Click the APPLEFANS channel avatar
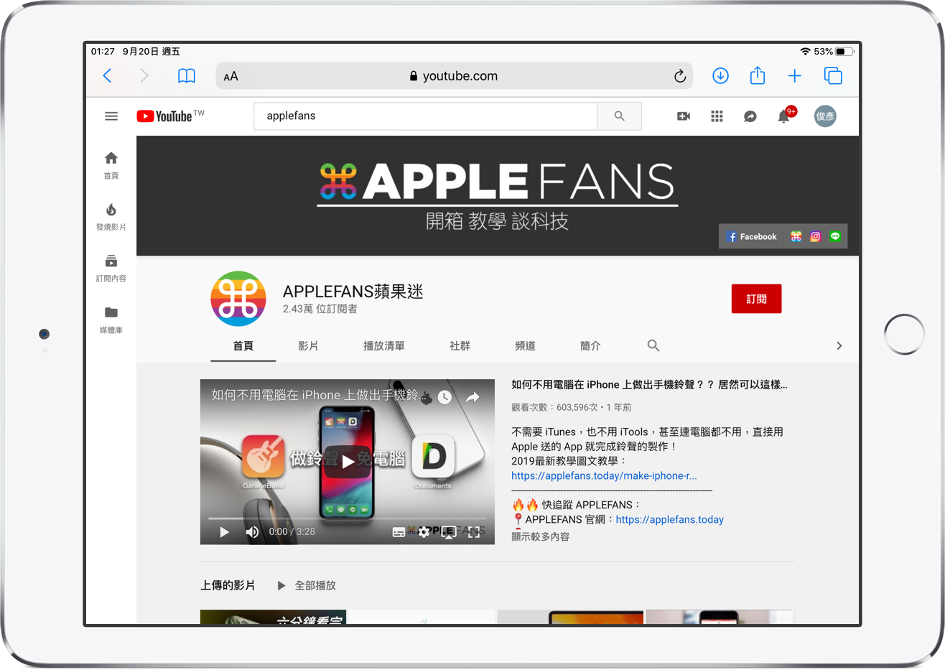Image resolution: width=945 pixels, height=670 pixels. click(x=238, y=299)
